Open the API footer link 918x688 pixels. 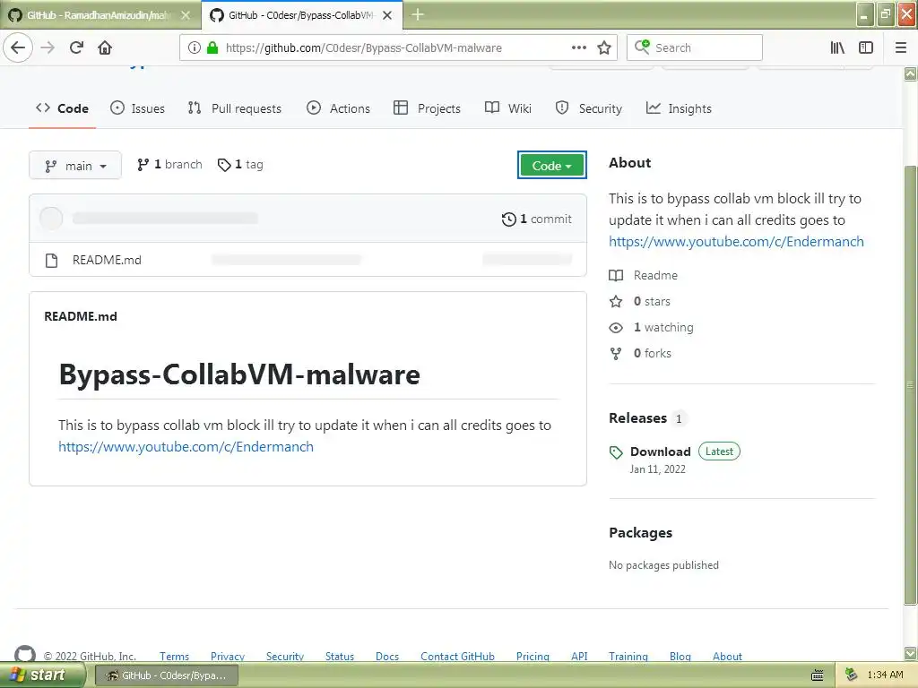coord(579,657)
